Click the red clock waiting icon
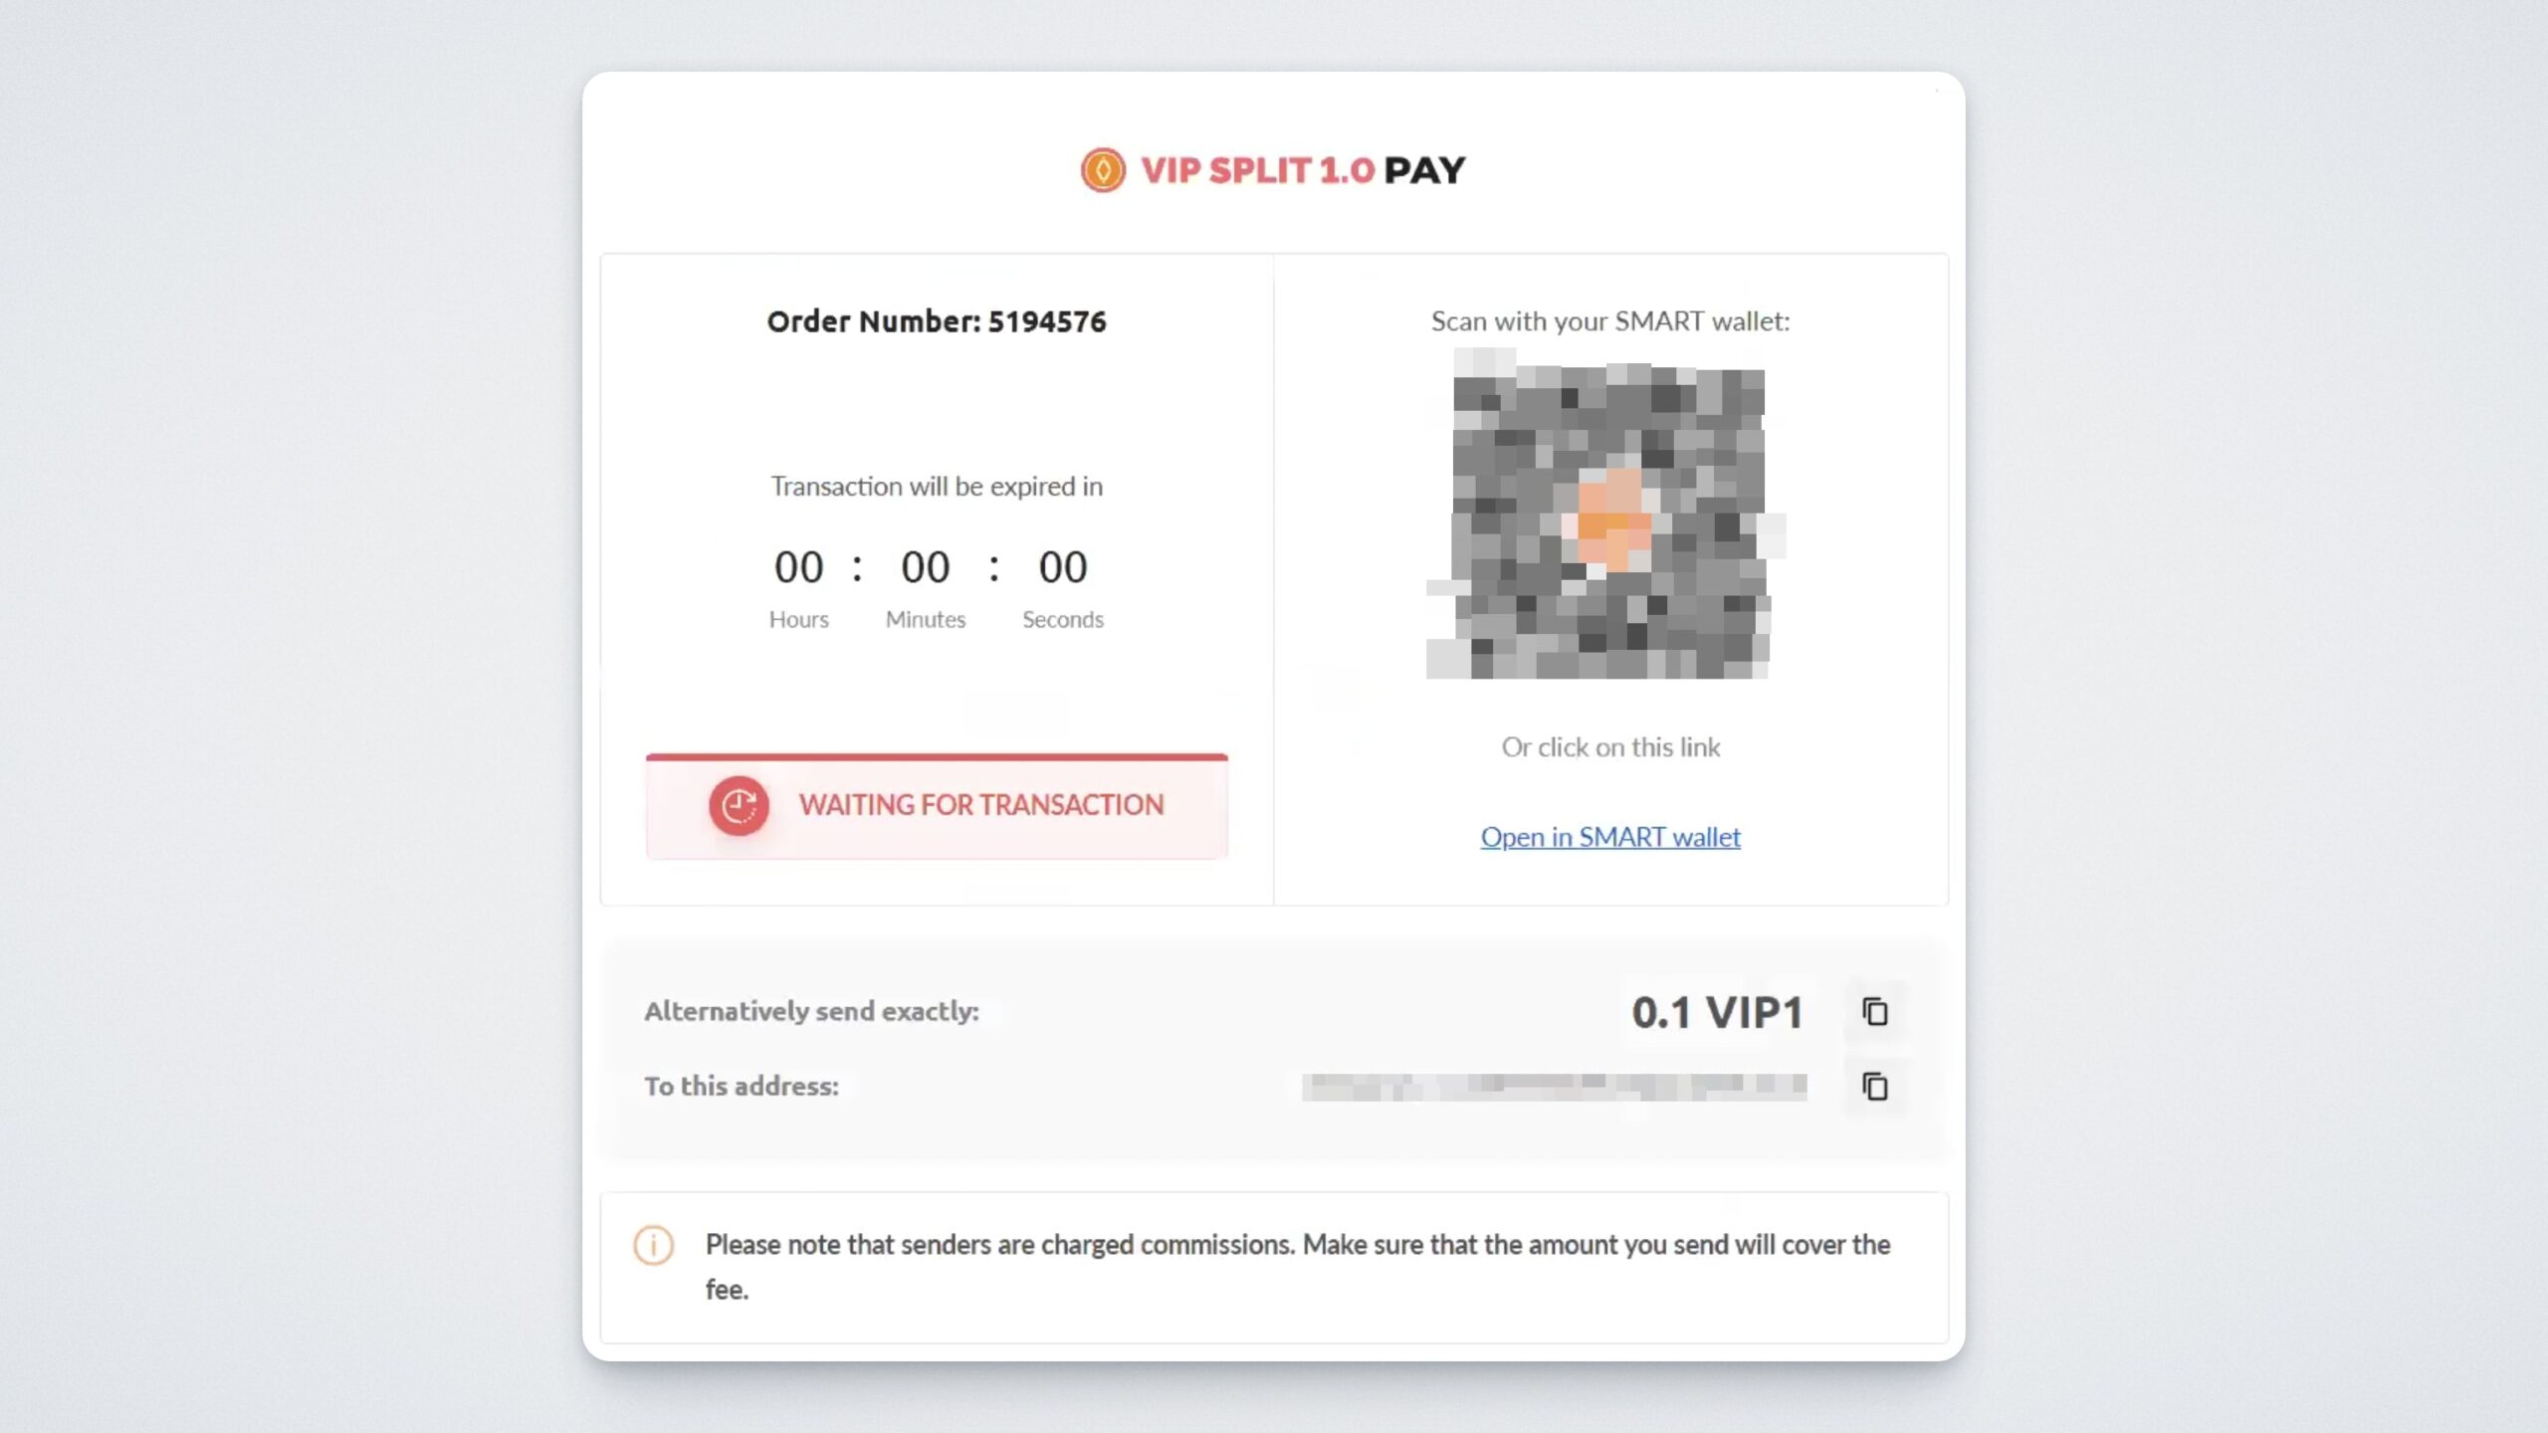This screenshot has width=2548, height=1433. 739,805
